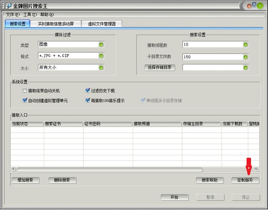Click the 存储主目录 column header
The image size is (268, 210).
tap(202, 124)
